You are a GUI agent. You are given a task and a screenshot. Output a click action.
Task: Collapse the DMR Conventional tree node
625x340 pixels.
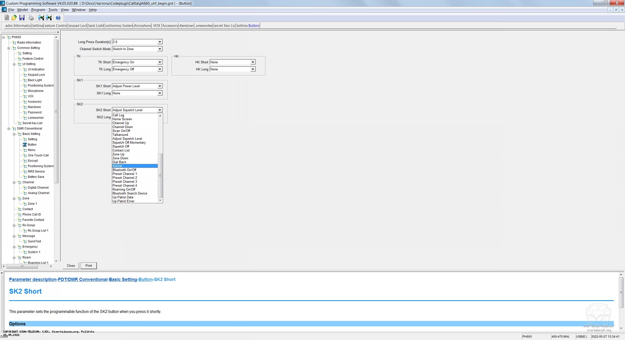point(9,129)
